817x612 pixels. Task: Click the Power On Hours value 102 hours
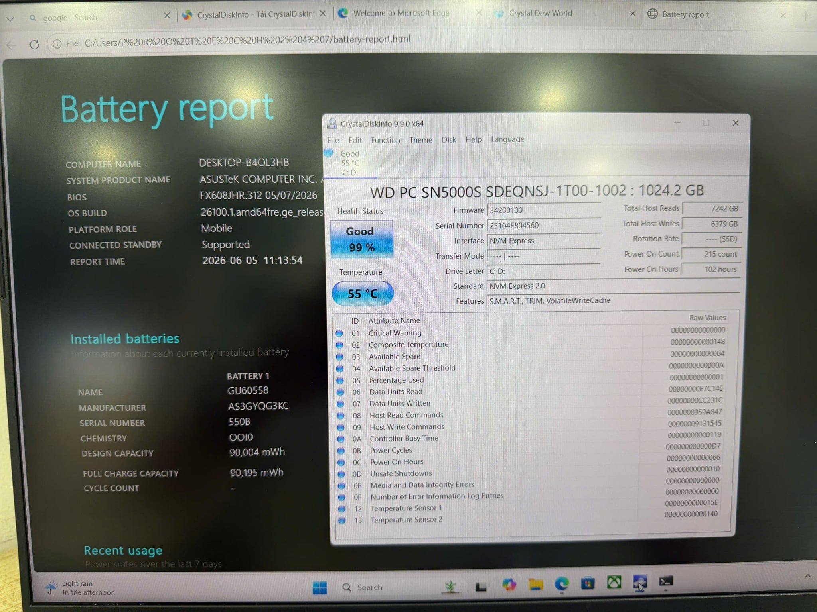tap(711, 269)
